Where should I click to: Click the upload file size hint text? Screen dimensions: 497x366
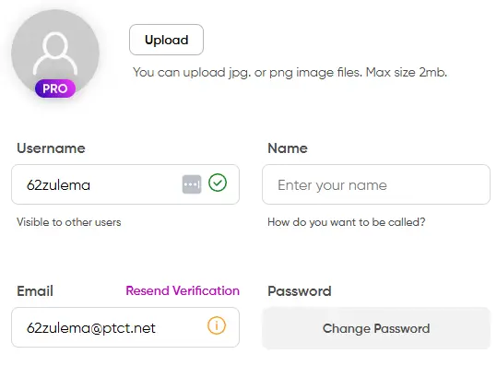290,73
